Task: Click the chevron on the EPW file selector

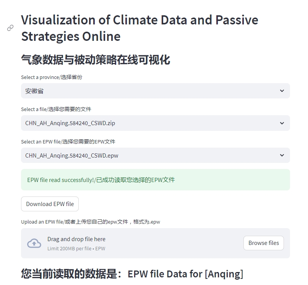Action: (282, 155)
